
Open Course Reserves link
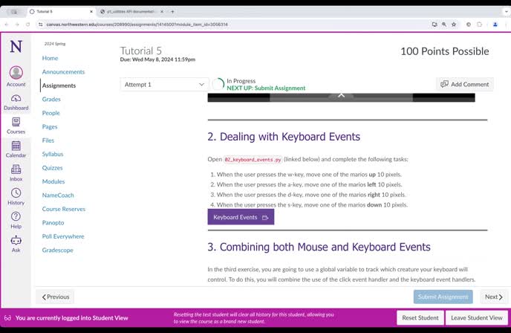pos(64,209)
